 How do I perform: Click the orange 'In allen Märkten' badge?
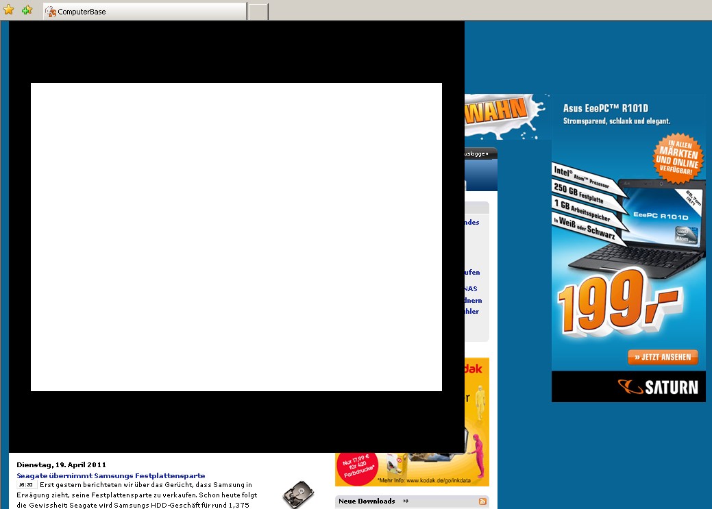pos(678,158)
